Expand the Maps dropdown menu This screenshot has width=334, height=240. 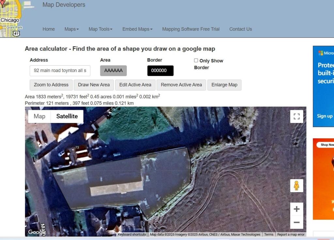[x=71, y=29]
